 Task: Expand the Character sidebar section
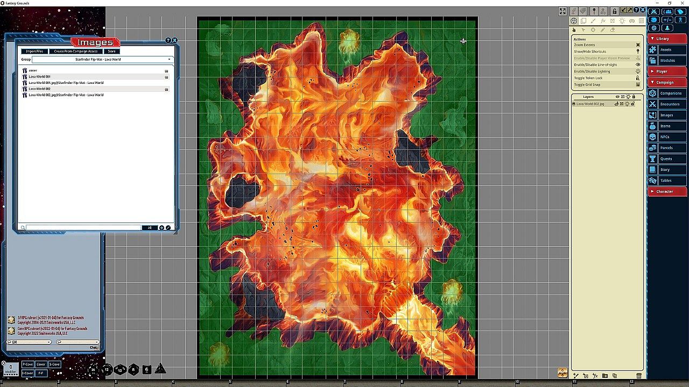667,191
